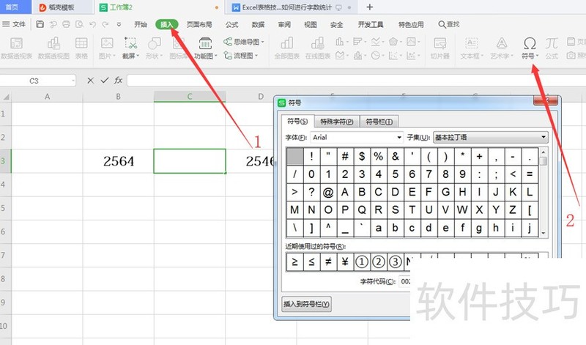Open the Formulas (公式) ribbon tab
Viewport: 586px width, 345px height.
pos(231,25)
